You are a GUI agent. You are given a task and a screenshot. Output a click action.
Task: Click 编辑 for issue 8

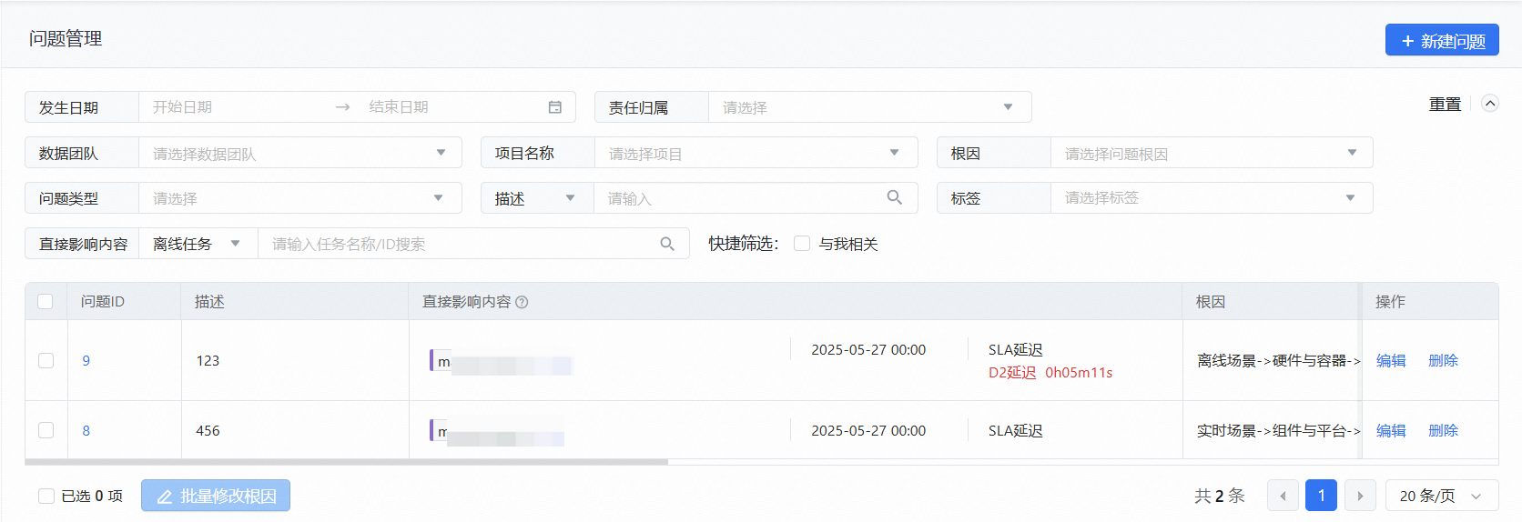pyautogui.click(x=1391, y=430)
